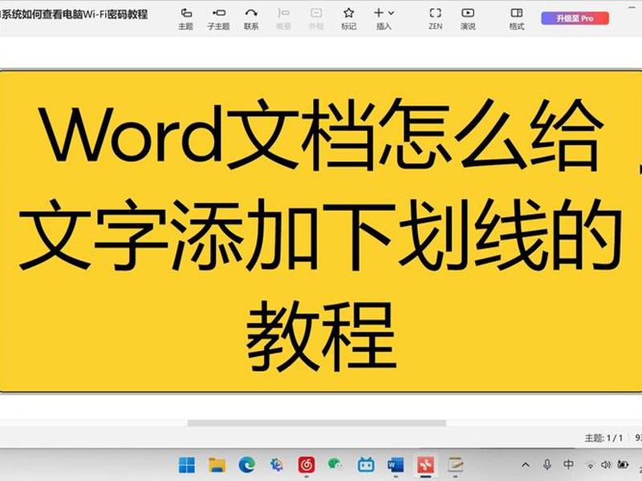Click the battery status tray icon

pyautogui.click(x=623, y=465)
